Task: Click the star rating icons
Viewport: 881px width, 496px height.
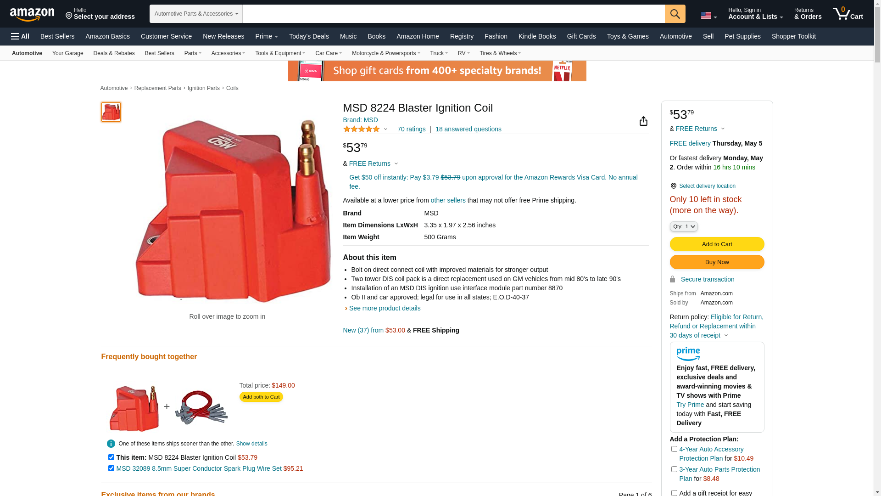Action: tap(362, 129)
